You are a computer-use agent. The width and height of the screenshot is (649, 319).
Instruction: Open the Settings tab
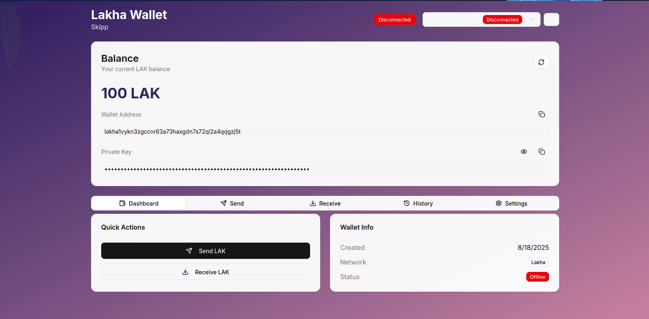(x=511, y=203)
